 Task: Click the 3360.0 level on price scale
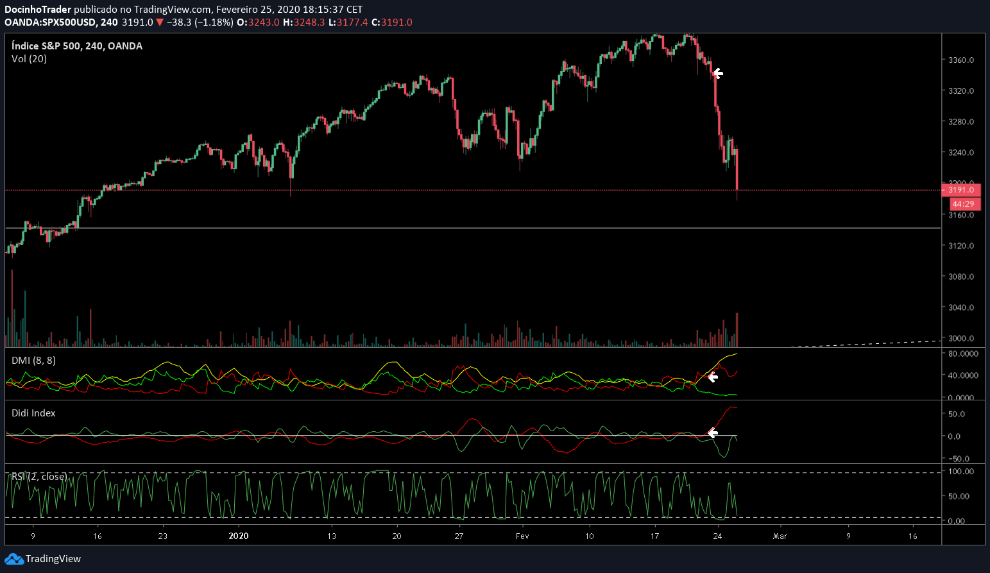tap(960, 60)
